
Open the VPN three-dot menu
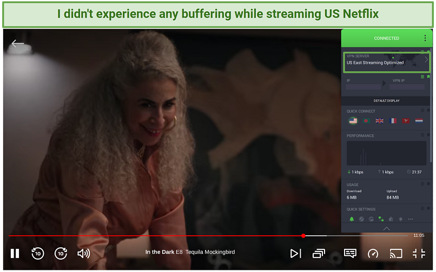click(x=425, y=38)
